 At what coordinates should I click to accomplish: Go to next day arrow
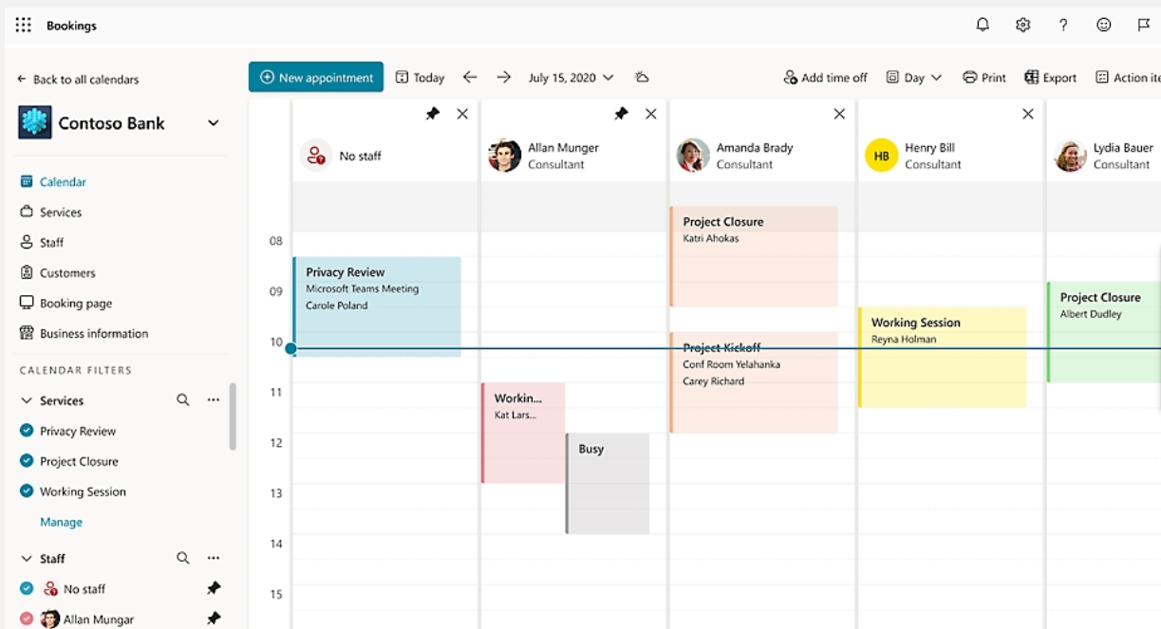tap(504, 77)
